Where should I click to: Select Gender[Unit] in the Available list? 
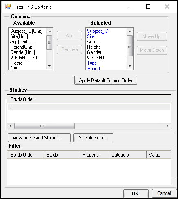tap(22, 52)
